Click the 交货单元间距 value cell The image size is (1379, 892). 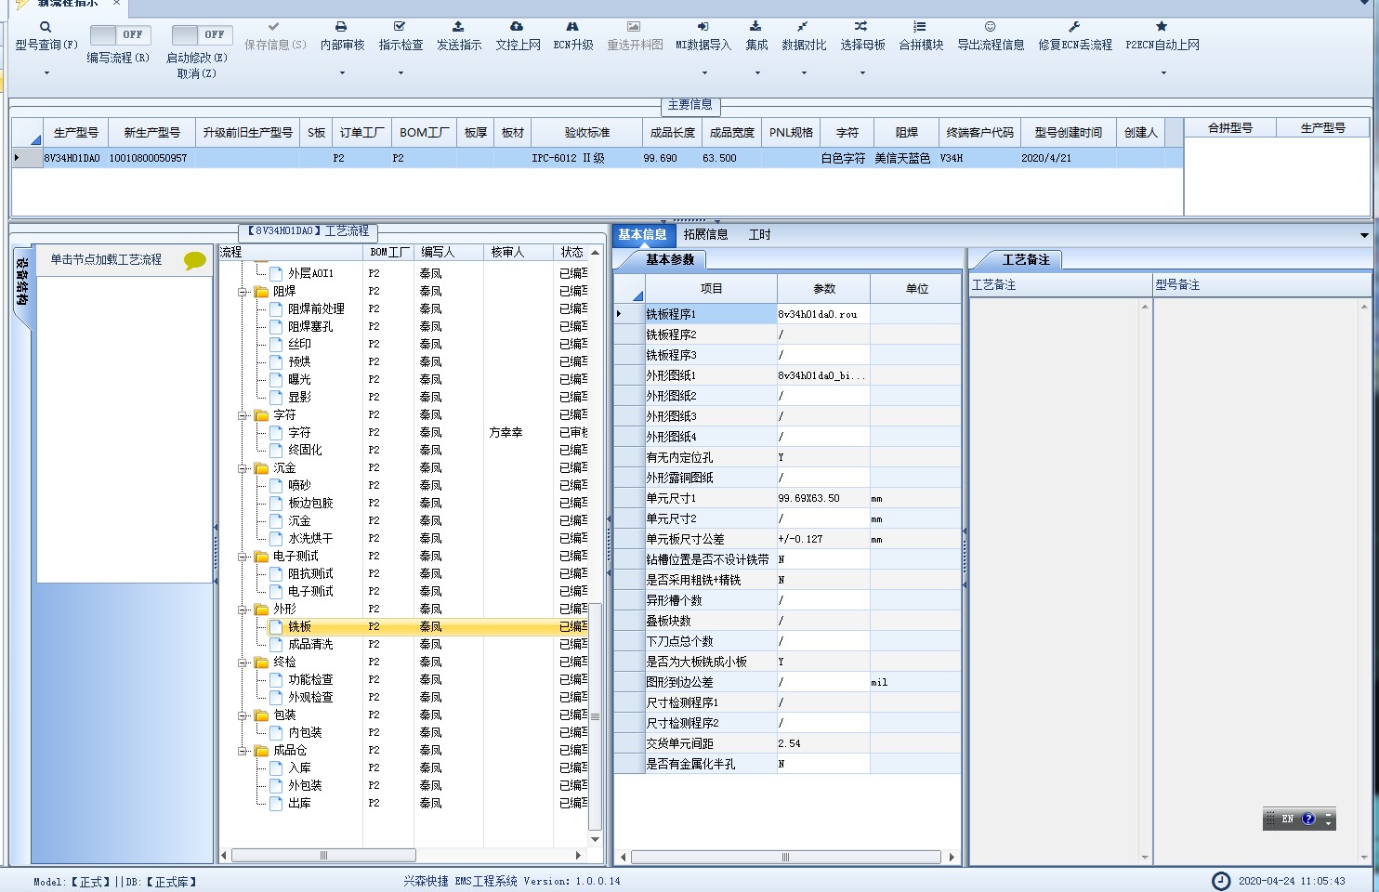823,743
